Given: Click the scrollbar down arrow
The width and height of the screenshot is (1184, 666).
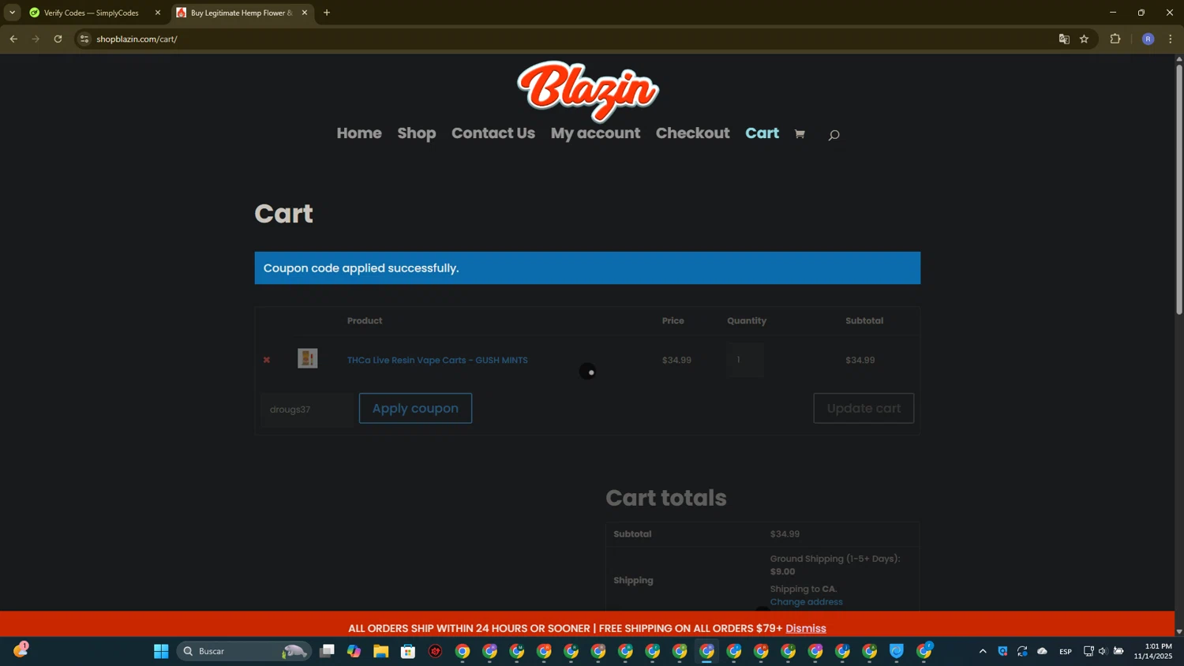Looking at the screenshot, I should [x=1178, y=631].
